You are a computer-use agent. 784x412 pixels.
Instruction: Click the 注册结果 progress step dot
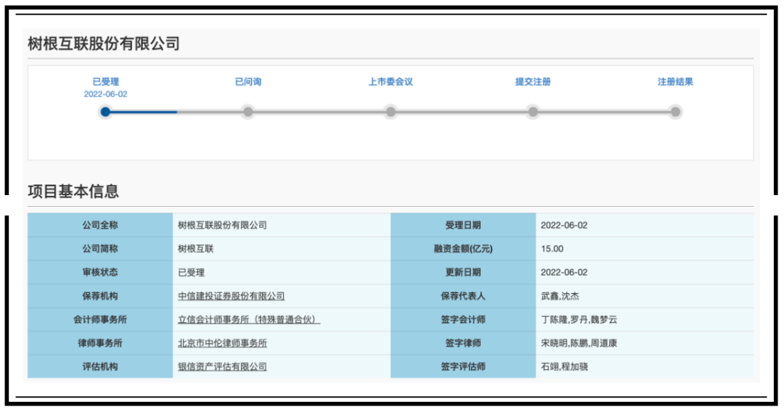coord(676,112)
